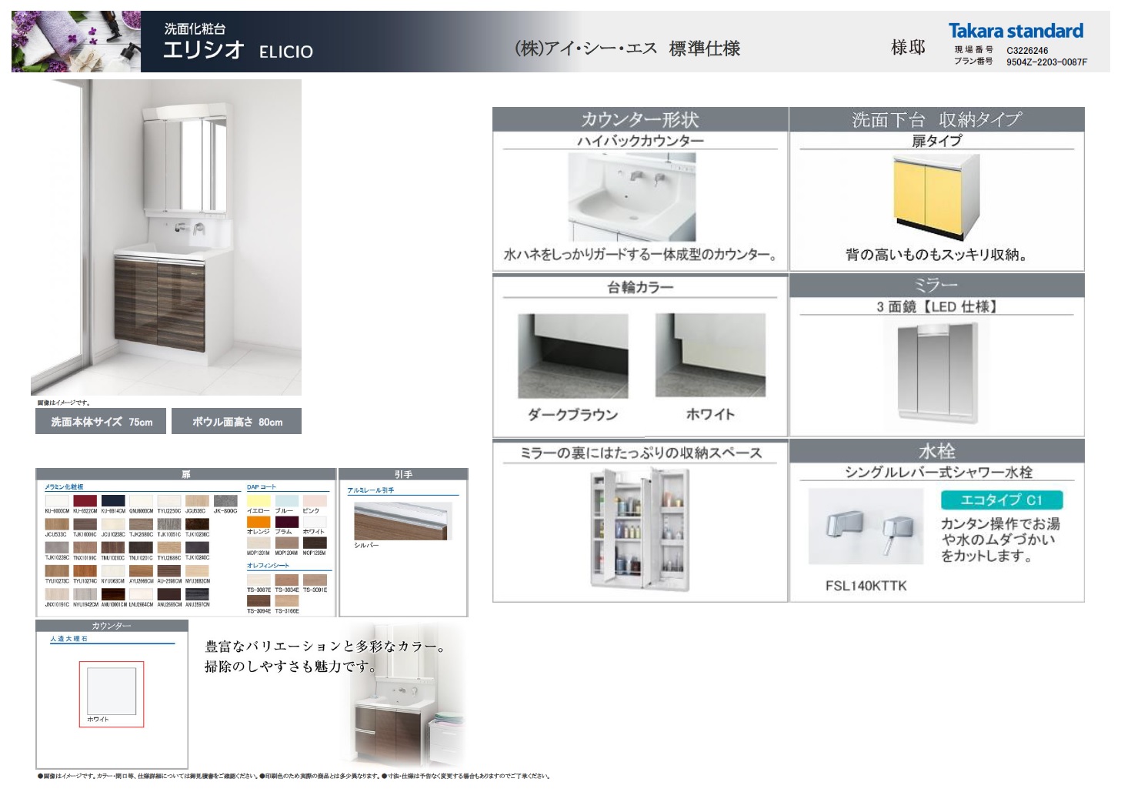The width and height of the screenshot is (1121, 792).
Task: Choose the NYU2682CM light beige swatch
Action: point(197,570)
